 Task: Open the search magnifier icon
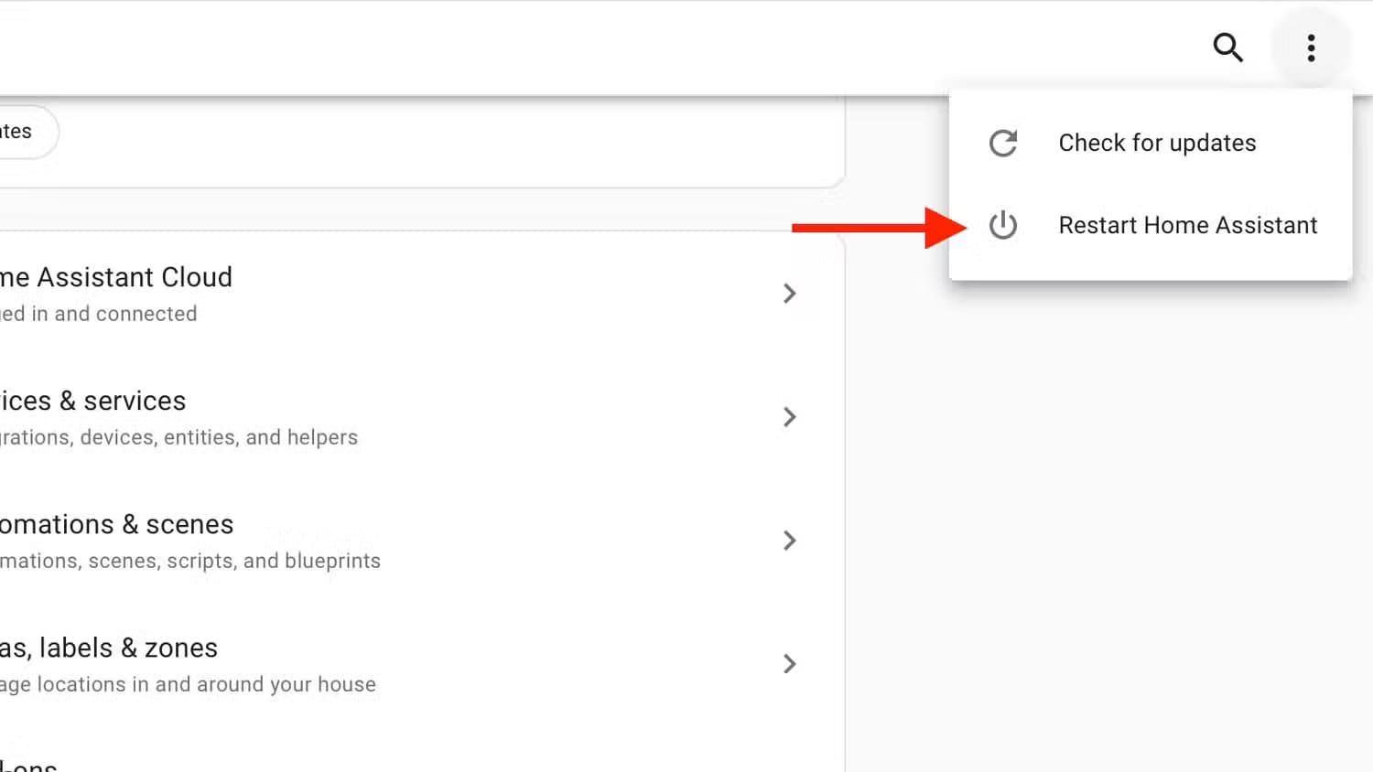tap(1227, 47)
